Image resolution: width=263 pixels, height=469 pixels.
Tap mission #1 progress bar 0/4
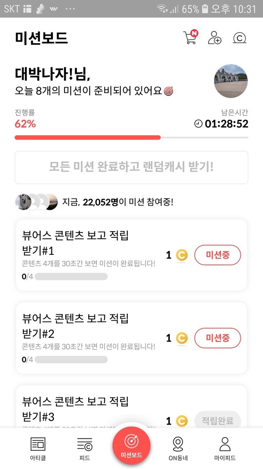[71, 277]
